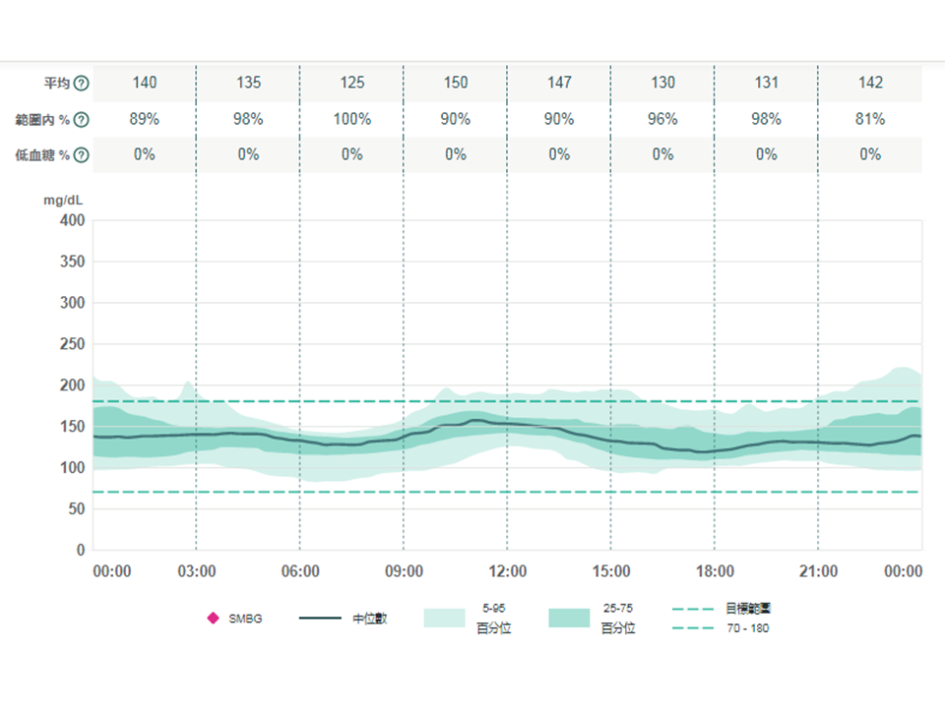Select the average value 150 cell
This screenshot has width=945, height=708.
click(x=456, y=83)
